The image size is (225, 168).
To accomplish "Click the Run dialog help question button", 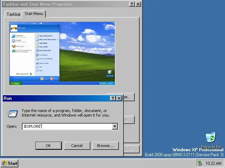I will point(113,98).
